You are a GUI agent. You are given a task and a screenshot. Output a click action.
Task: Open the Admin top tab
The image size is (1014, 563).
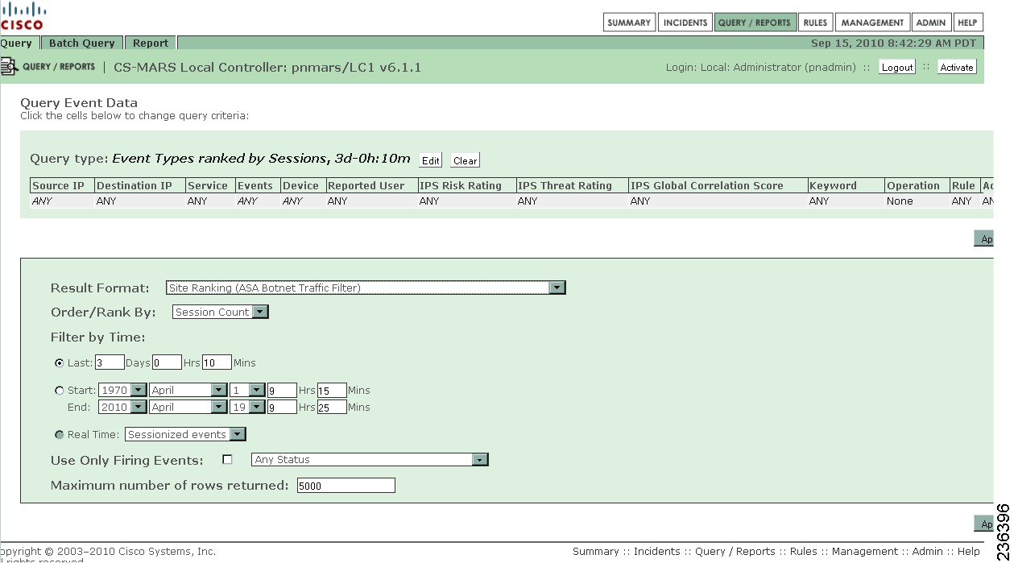tap(931, 23)
